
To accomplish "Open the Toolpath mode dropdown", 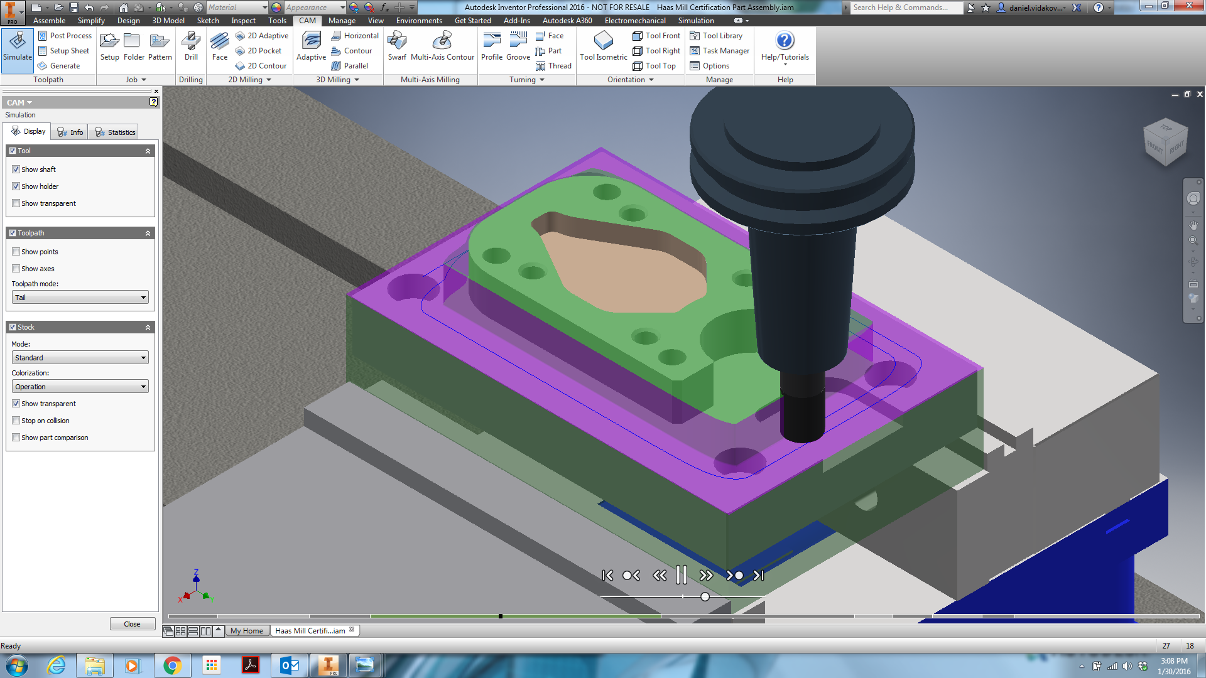I will click(80, 298).
